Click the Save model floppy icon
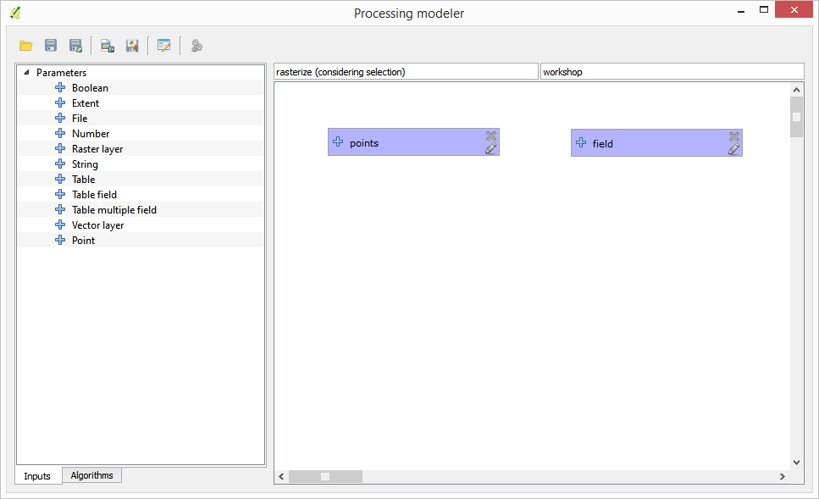This screenshot has height=499, width=819. [51, 46]
